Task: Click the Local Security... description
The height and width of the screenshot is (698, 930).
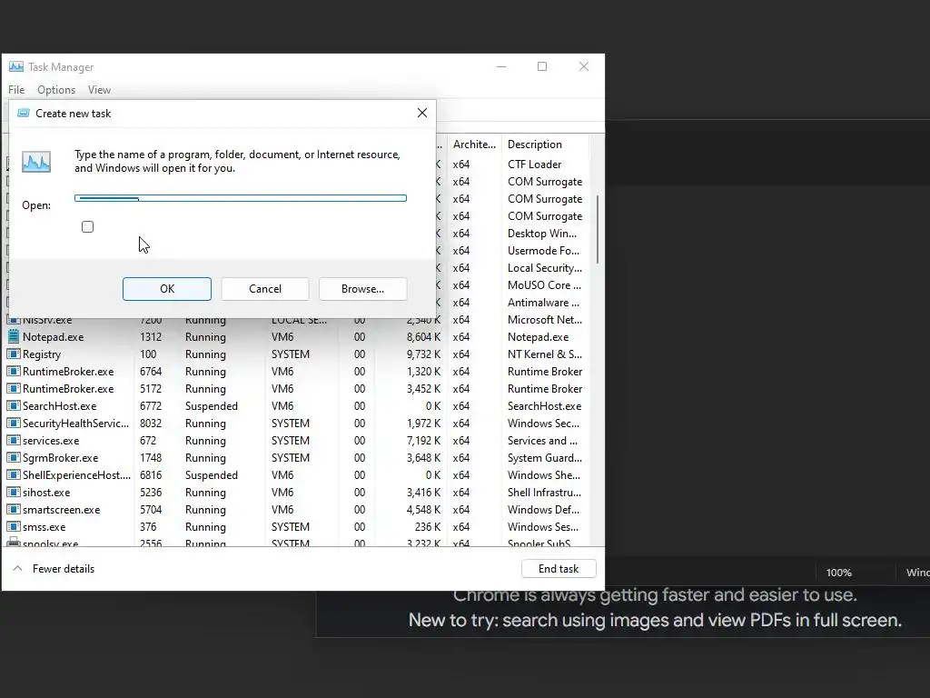Action: (x=545, y=268)
